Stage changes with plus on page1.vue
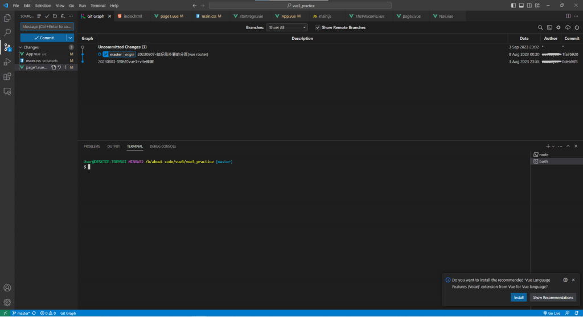The height and width of the screenshot is (317, 583). [x=65, y=67]
